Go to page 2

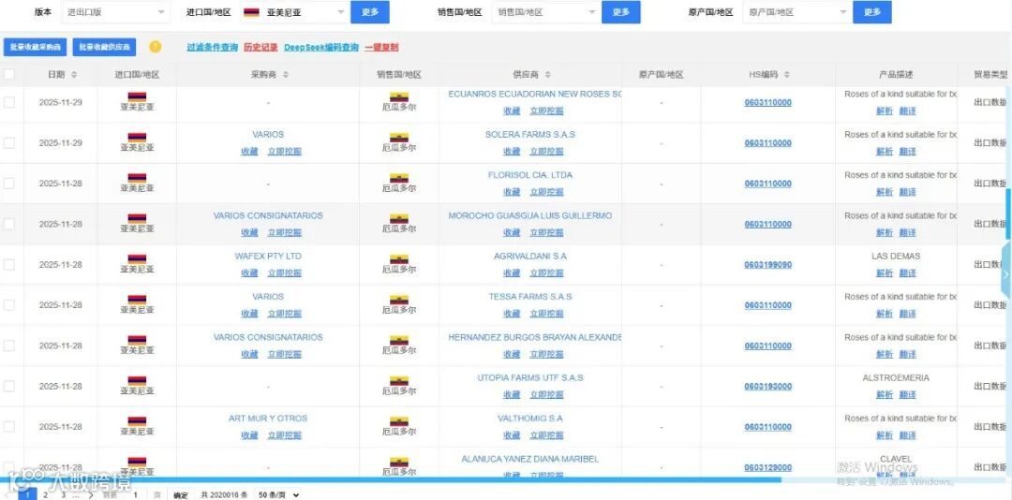tap(45, 494)
